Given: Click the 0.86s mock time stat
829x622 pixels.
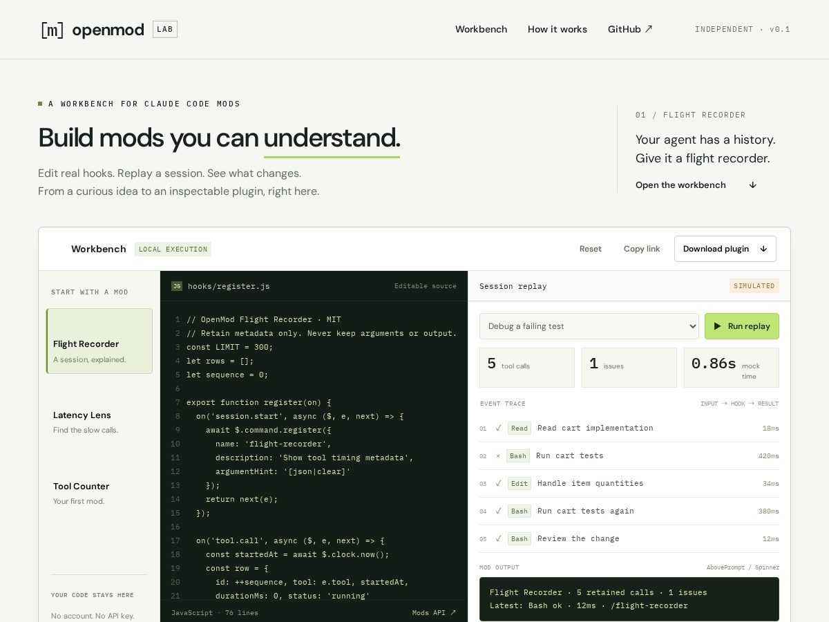Looking at the screenshot, I should (x=732, y=368).
